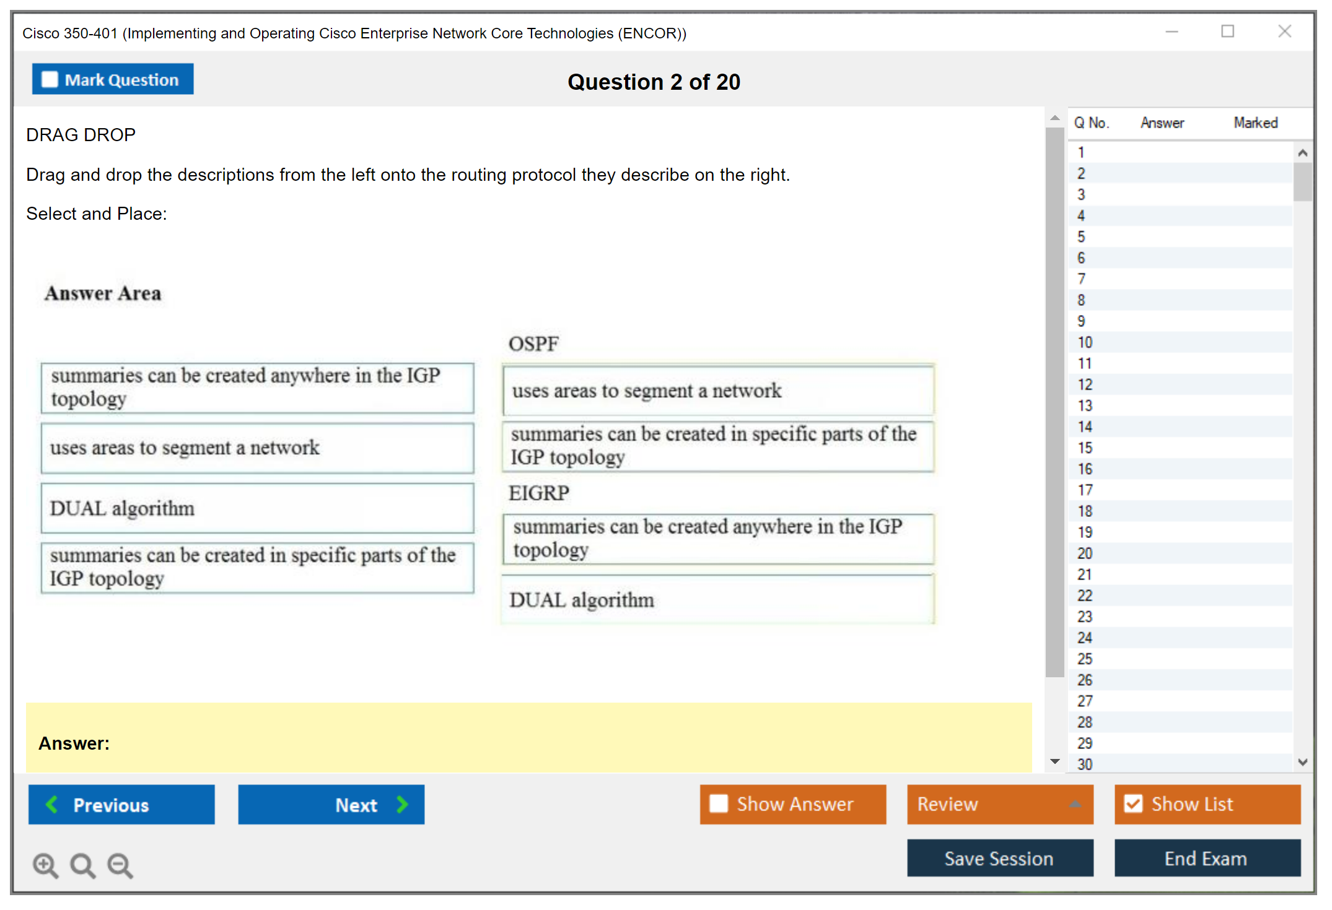Click the green left arrow on Previous
The height and width of the screenshot is (910, 1332).
tap(52, 804)
